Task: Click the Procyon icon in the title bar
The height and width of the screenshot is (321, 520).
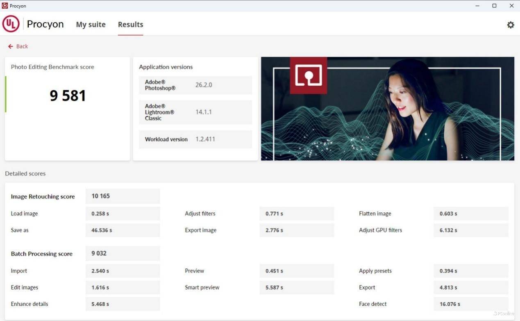Action: click(x=5, y=6)
